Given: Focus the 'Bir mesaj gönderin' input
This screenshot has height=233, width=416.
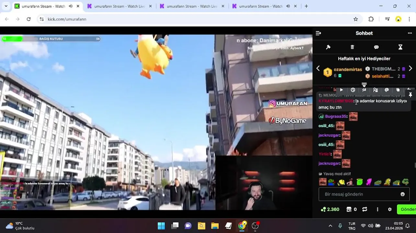Looking at the screenshot, I should [364, 194].
